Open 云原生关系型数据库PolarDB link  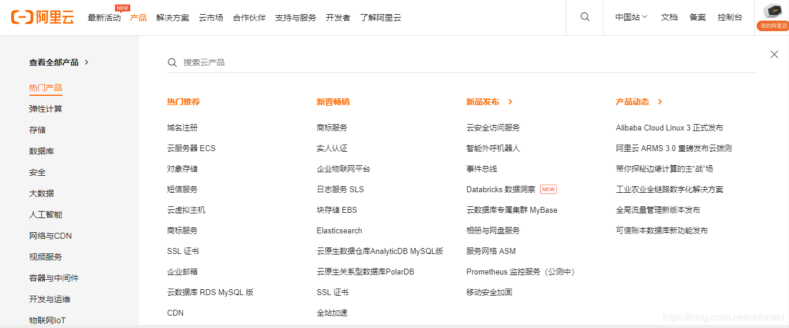click(365, 272)
